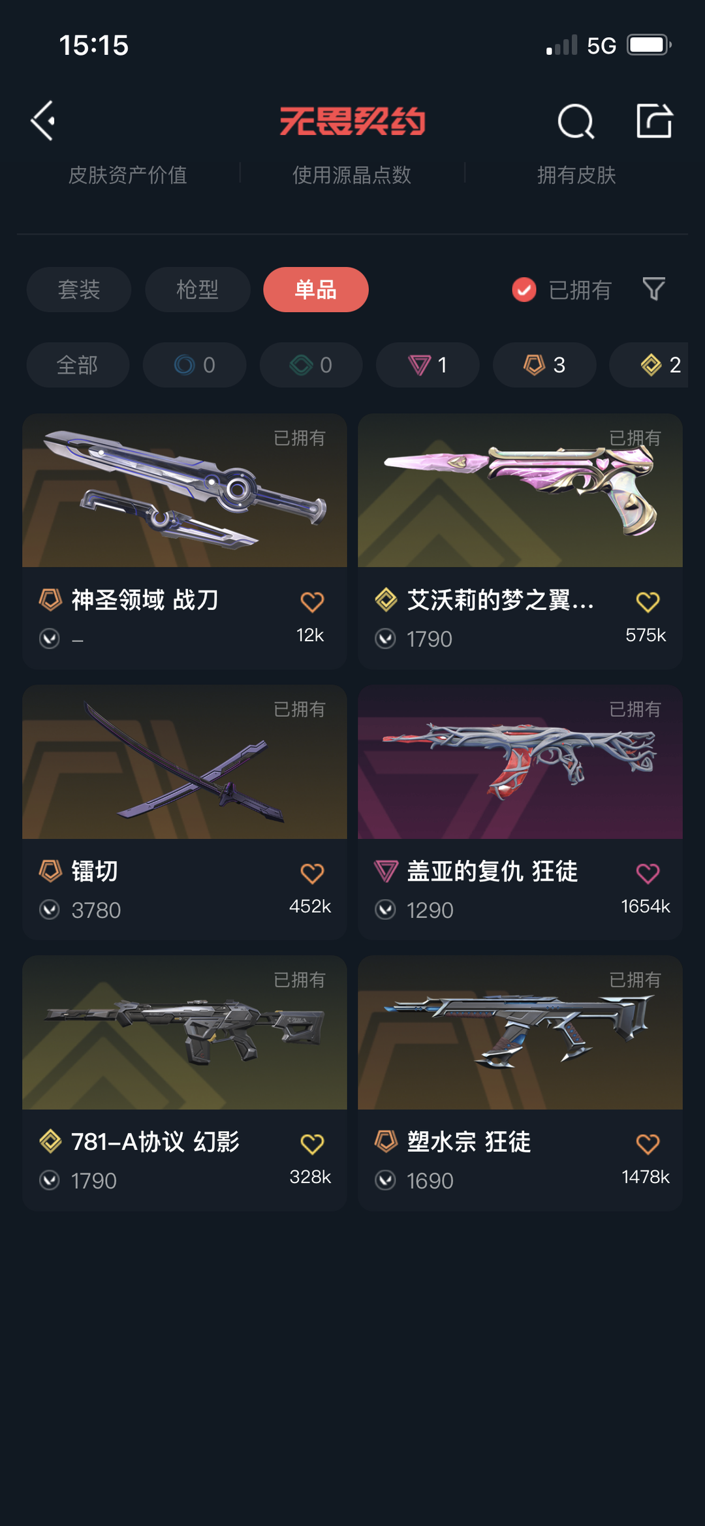Choose the 全部 filter pill
Viewport: 705px width, 1526px height.
[78, 364]
